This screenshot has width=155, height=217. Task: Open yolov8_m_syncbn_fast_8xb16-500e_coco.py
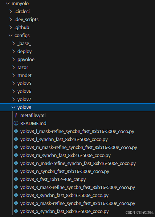(x=65, y=156)
